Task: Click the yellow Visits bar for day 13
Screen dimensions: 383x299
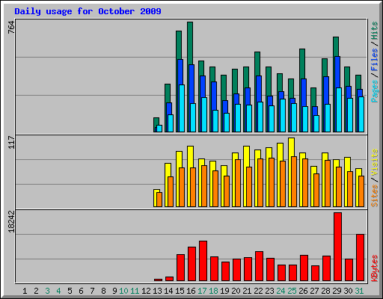Action: point(156,198)
